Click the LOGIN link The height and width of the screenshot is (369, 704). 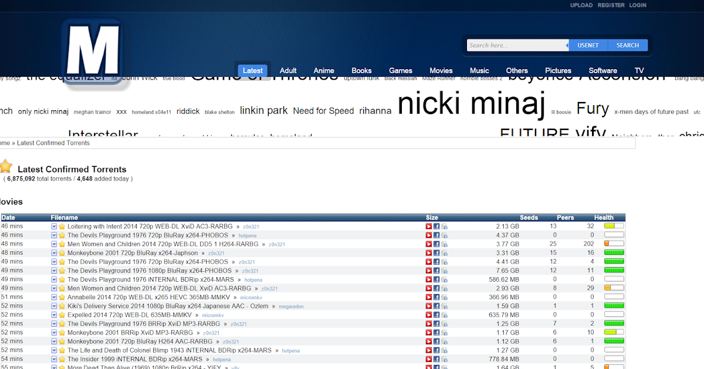[638, 5]
